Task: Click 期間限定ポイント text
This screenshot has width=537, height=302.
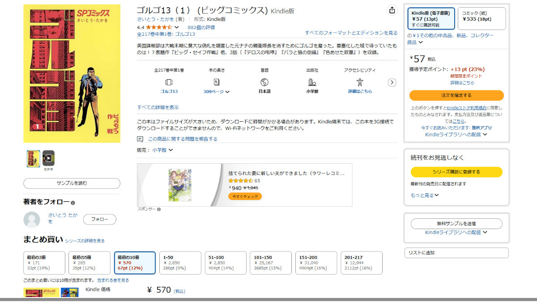Action: pos(466,77)
